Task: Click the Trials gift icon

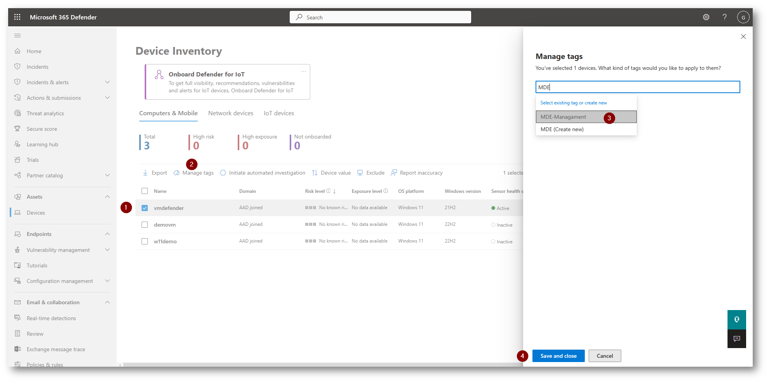Action: [x=17, y=160]
